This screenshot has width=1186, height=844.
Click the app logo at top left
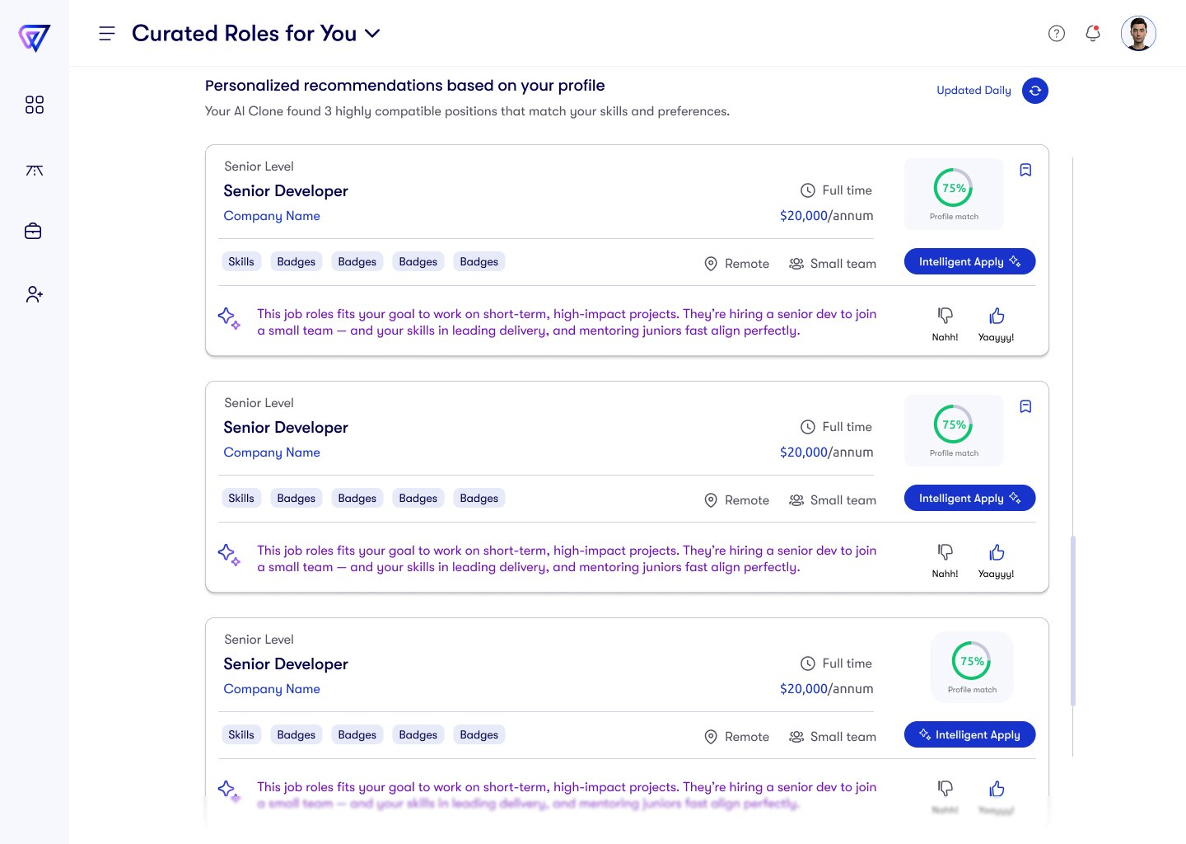[x=33, y=38]
